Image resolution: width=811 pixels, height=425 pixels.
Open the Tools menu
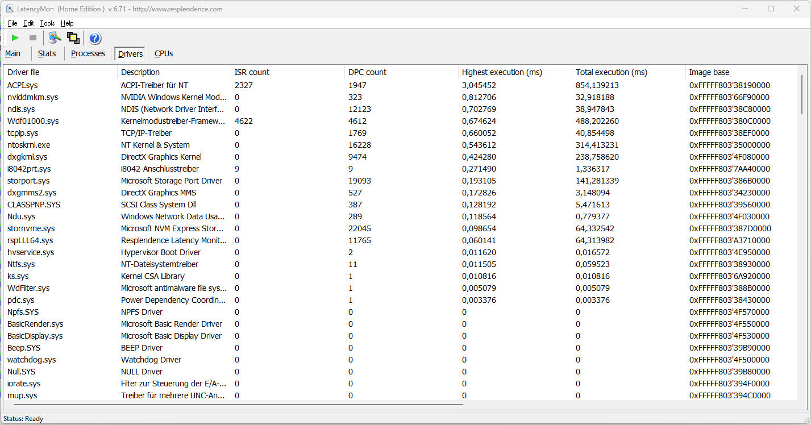coord(47,23)
